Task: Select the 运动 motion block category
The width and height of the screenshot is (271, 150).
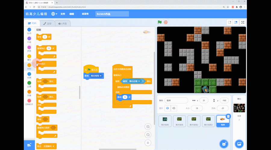Action: click(x=29, y=31)
